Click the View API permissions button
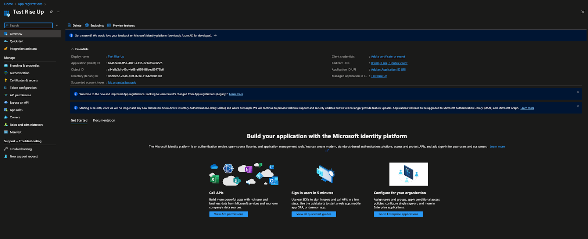 click(229, 214)
